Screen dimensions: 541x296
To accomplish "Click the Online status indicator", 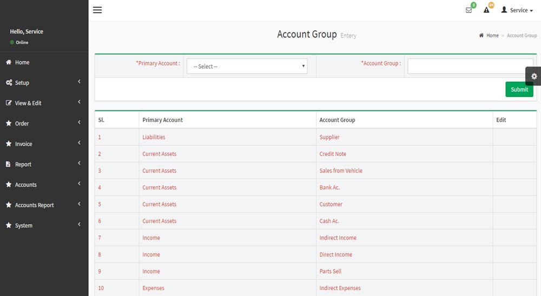I will pyautogui.click(x=19, y=42).
